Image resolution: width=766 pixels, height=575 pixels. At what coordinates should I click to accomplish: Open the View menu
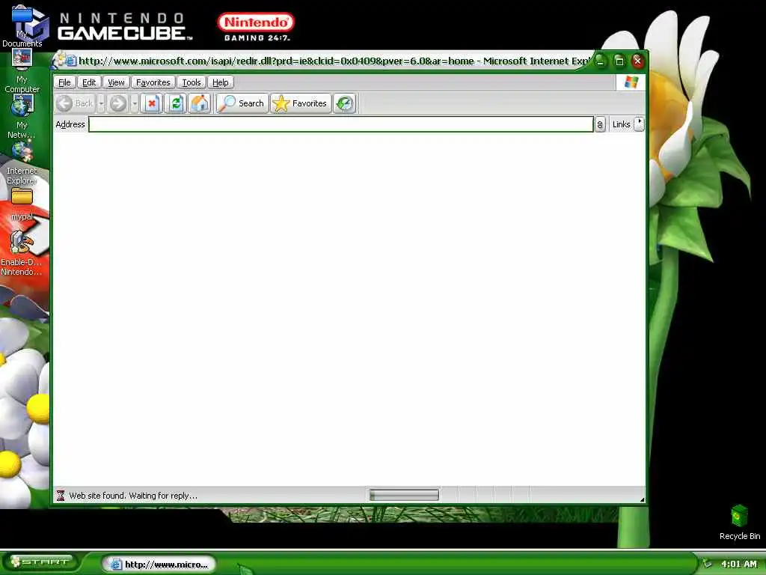coord(116,82)
